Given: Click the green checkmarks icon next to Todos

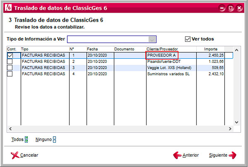Looking at the screenshot, I should (26, 139).
